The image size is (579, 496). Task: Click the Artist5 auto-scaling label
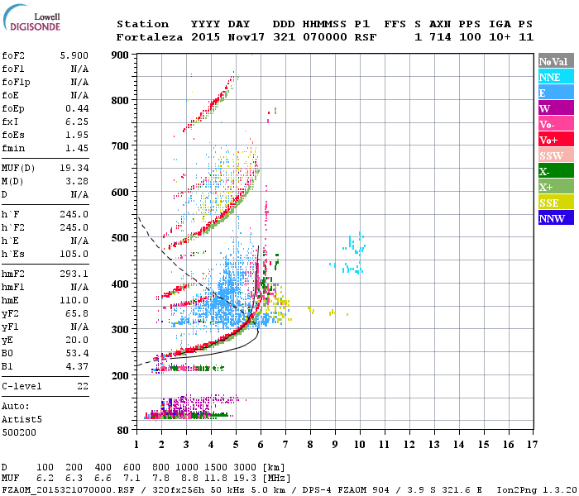(x=22, y=420)
